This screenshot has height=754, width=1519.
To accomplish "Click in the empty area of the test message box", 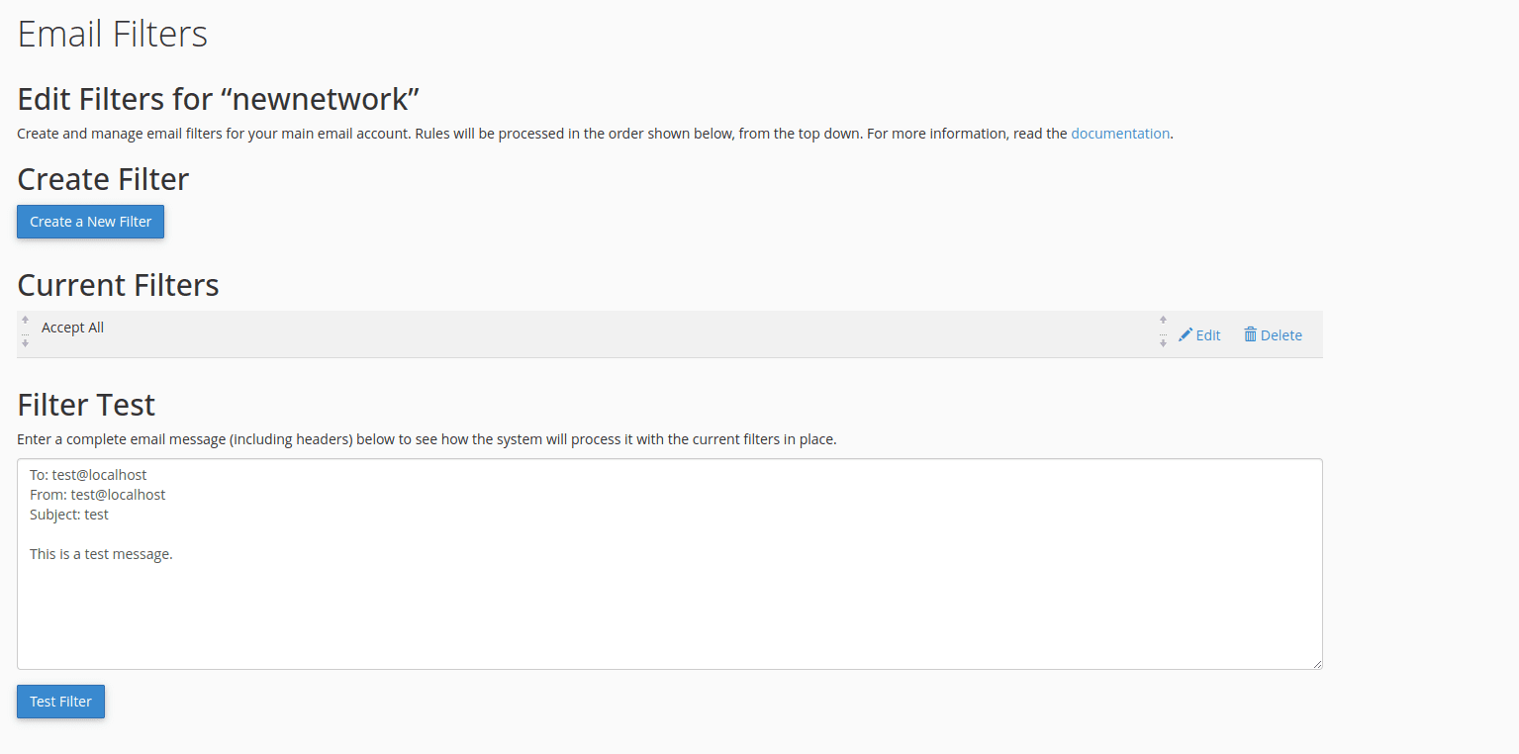I will [669, 613].
